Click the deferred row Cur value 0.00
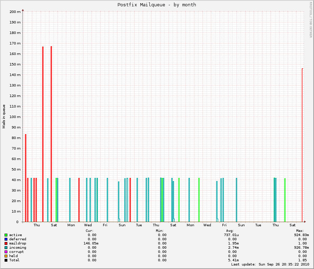The height and width of the screenshot is (269, 314). [x=92, y=239]
